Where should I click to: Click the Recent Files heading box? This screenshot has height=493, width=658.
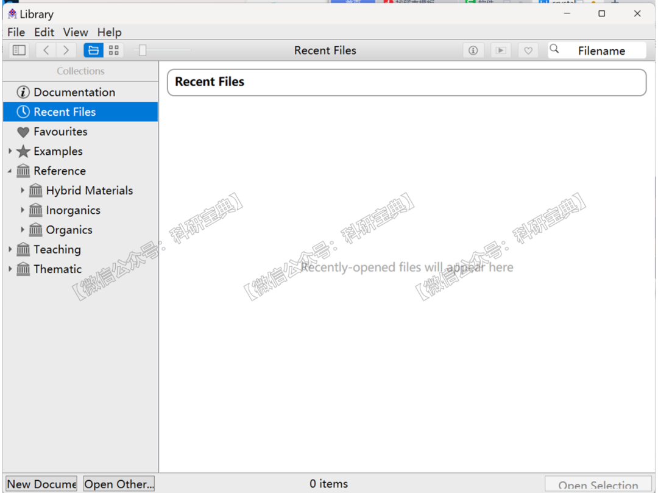pyautogui.click(x=406, y=82)
